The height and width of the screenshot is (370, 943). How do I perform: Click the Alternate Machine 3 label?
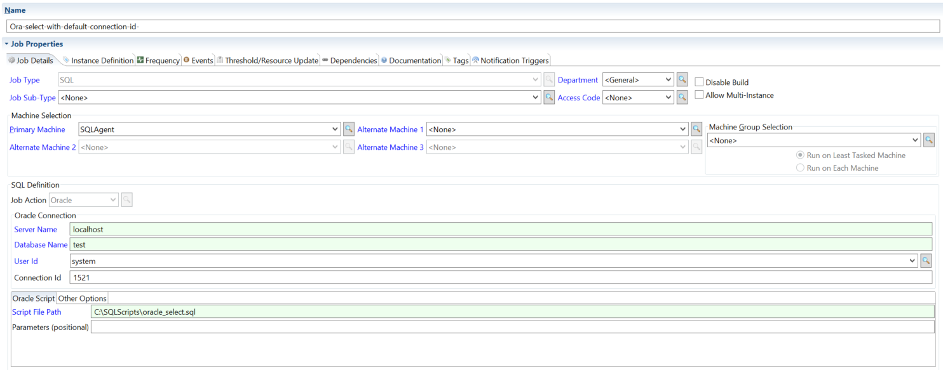click(x=390, y=147)
